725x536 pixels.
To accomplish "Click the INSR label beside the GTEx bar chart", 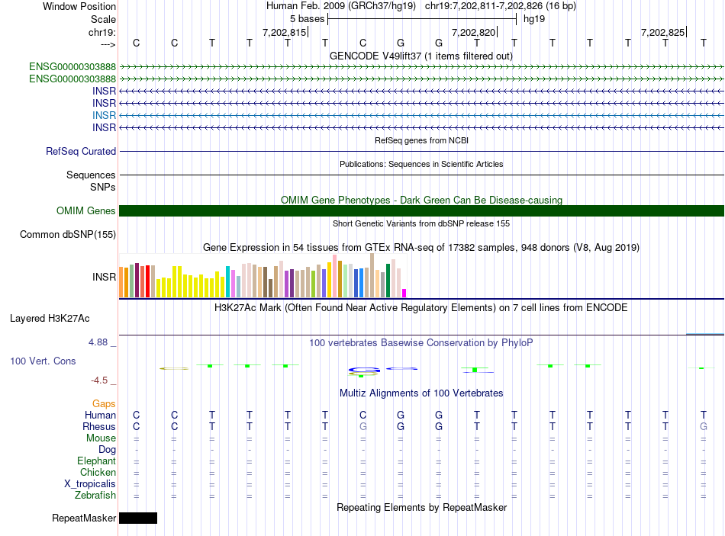I will click(x=104, y=277).
